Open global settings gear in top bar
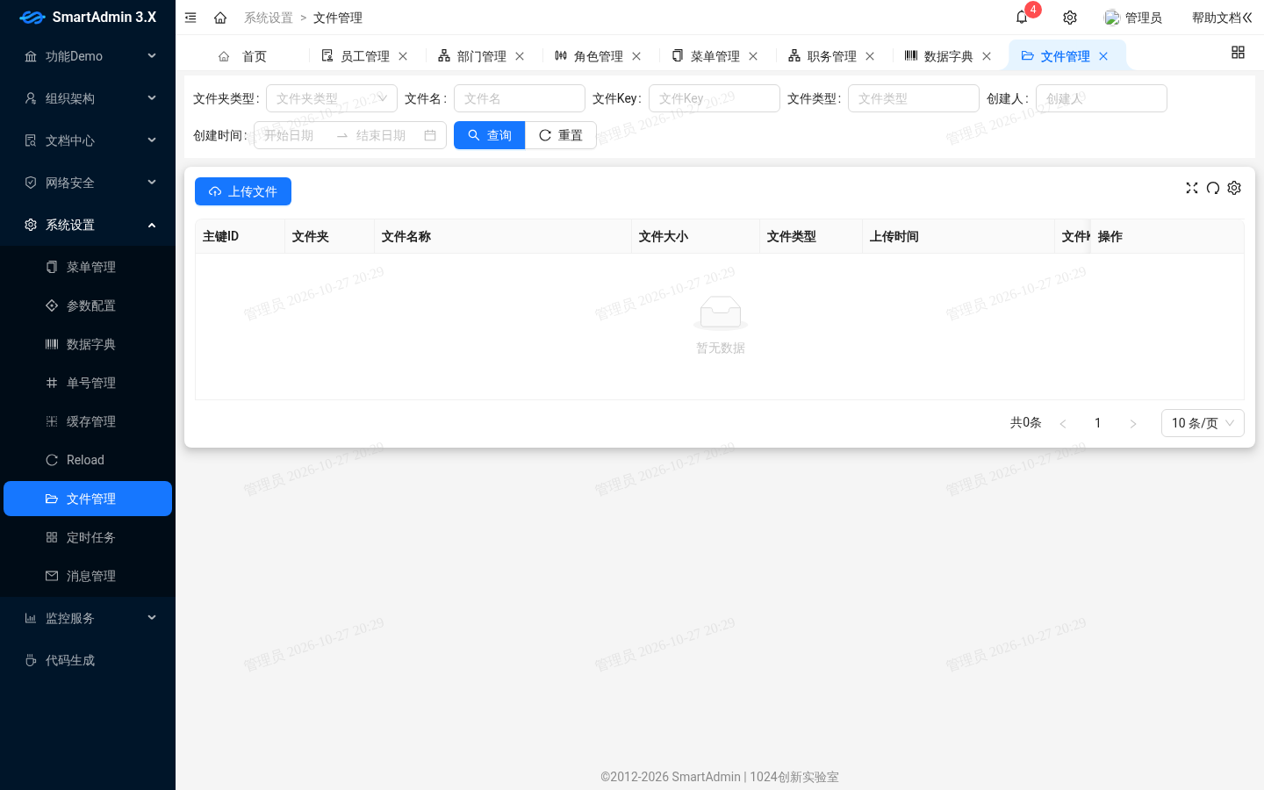This screenshot has width=1264, height=790. pos(1070,18)
